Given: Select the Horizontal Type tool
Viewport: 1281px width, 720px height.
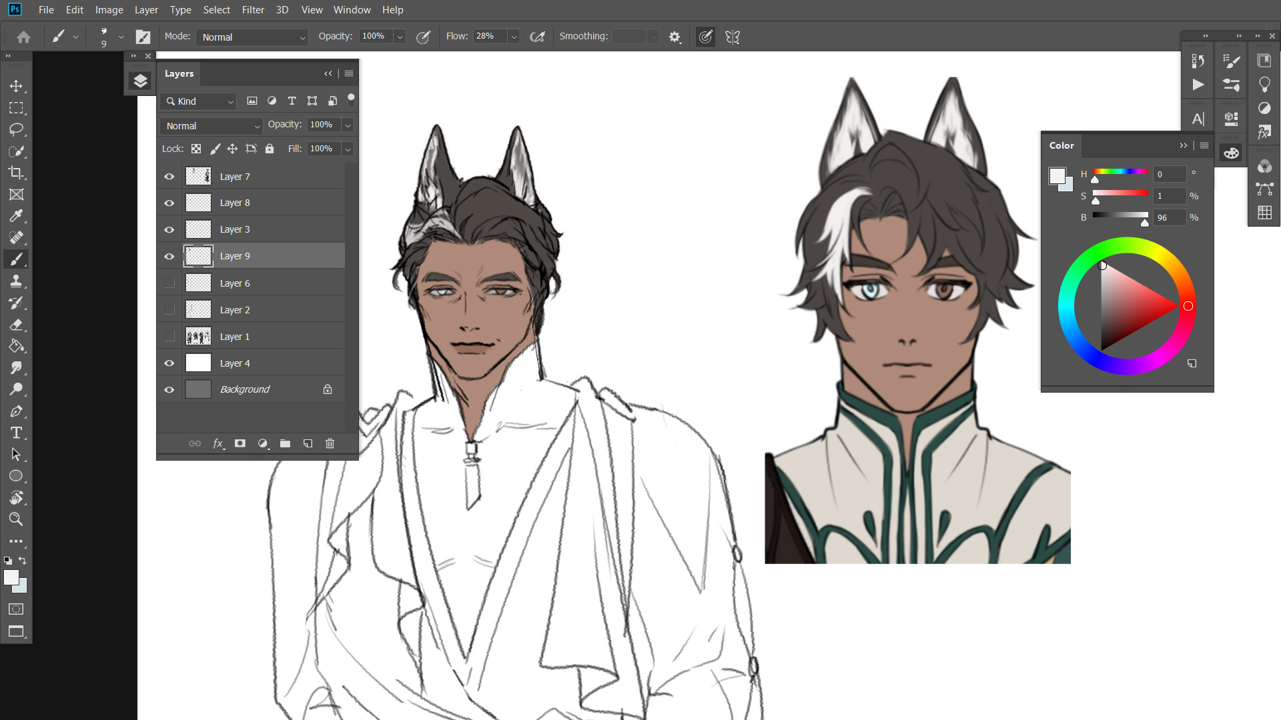Looking at the screenshot, I should click(x=16, y=433).
